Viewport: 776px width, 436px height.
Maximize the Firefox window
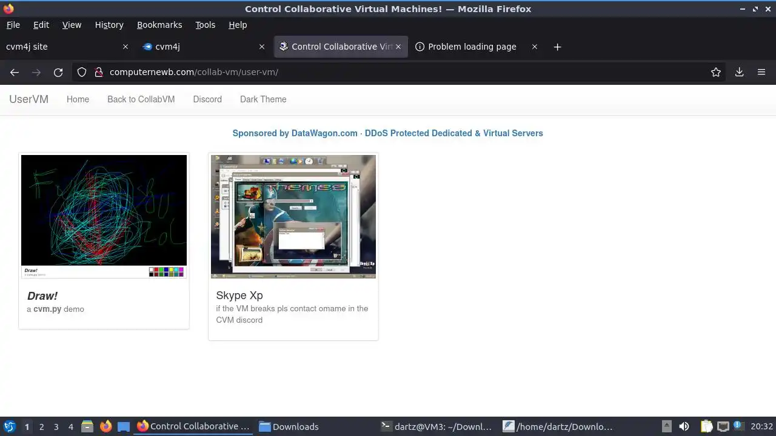755,9
